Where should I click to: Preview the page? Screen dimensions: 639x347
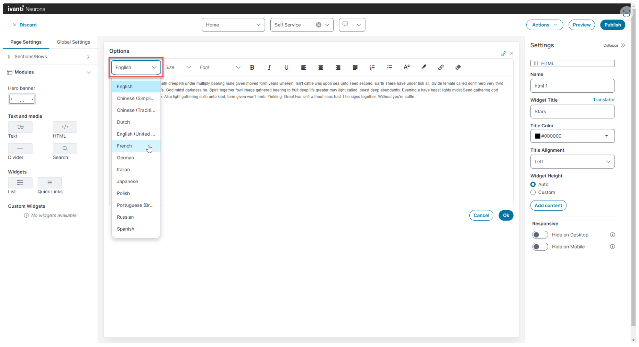(582, 25)
